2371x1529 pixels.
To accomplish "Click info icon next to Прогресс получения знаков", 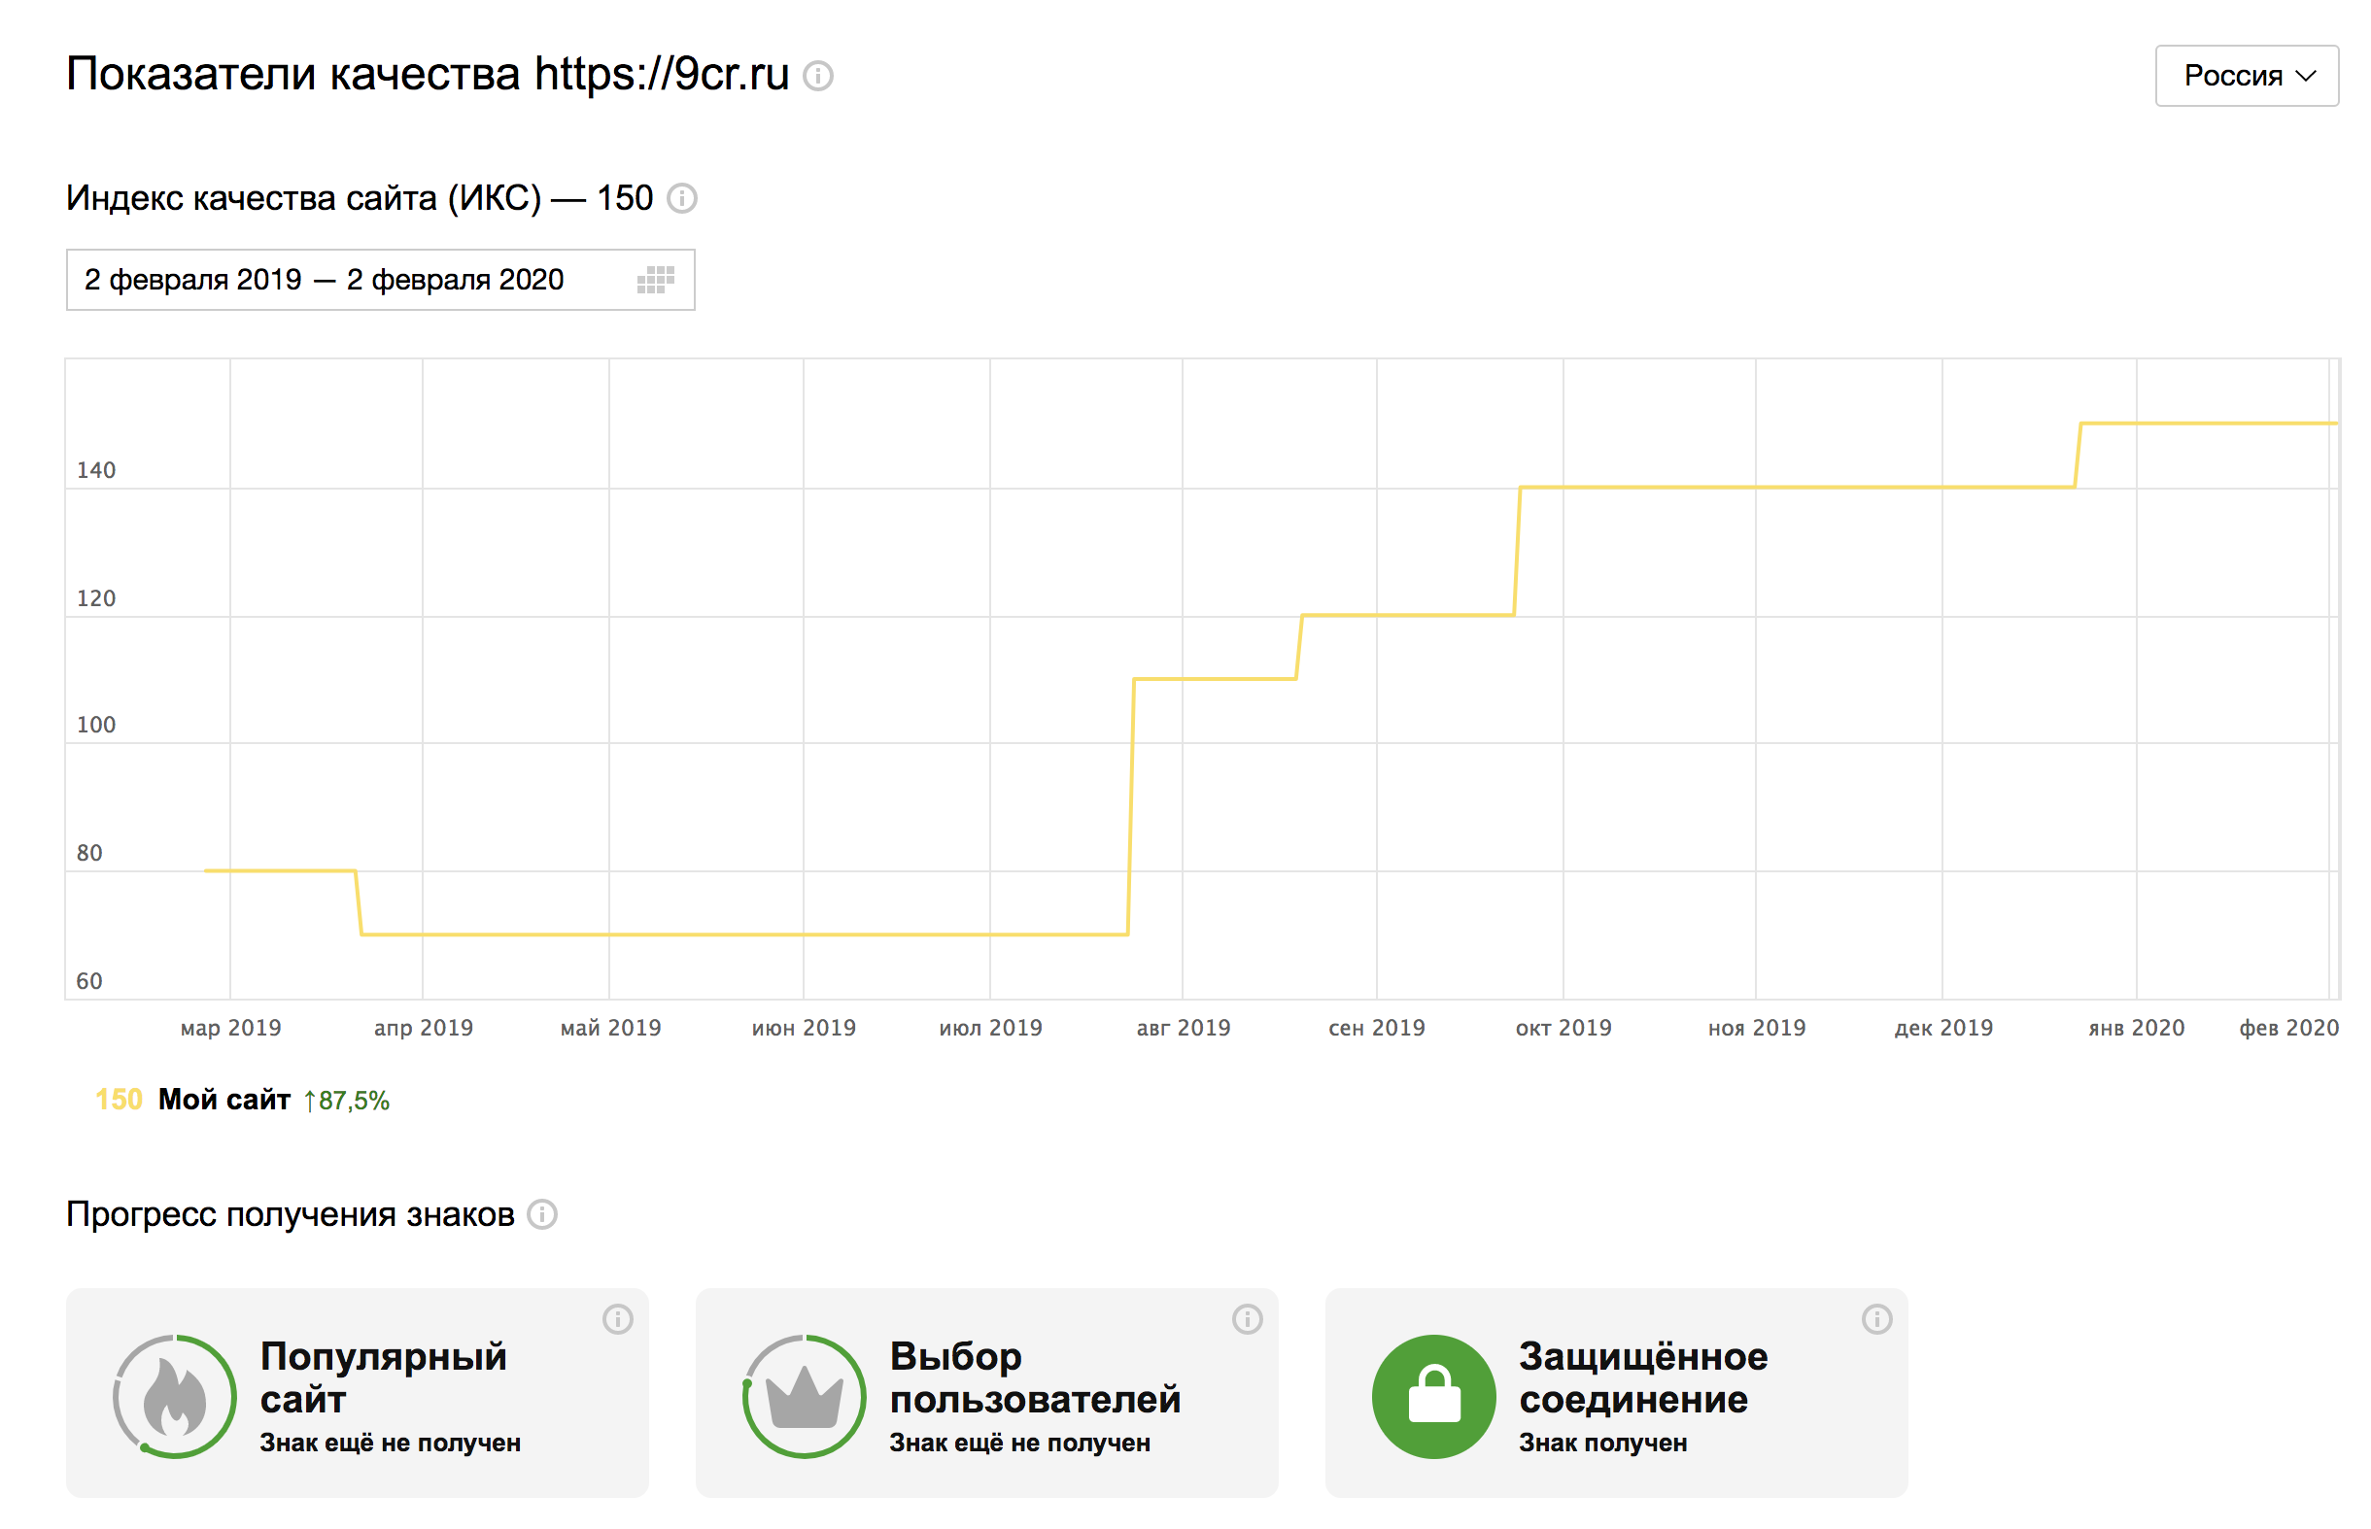I will [x=542, y=1214].
